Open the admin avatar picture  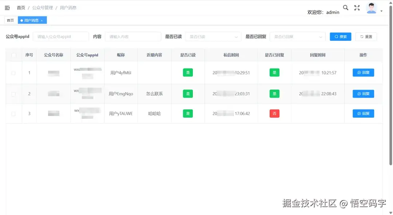(372, 7)
